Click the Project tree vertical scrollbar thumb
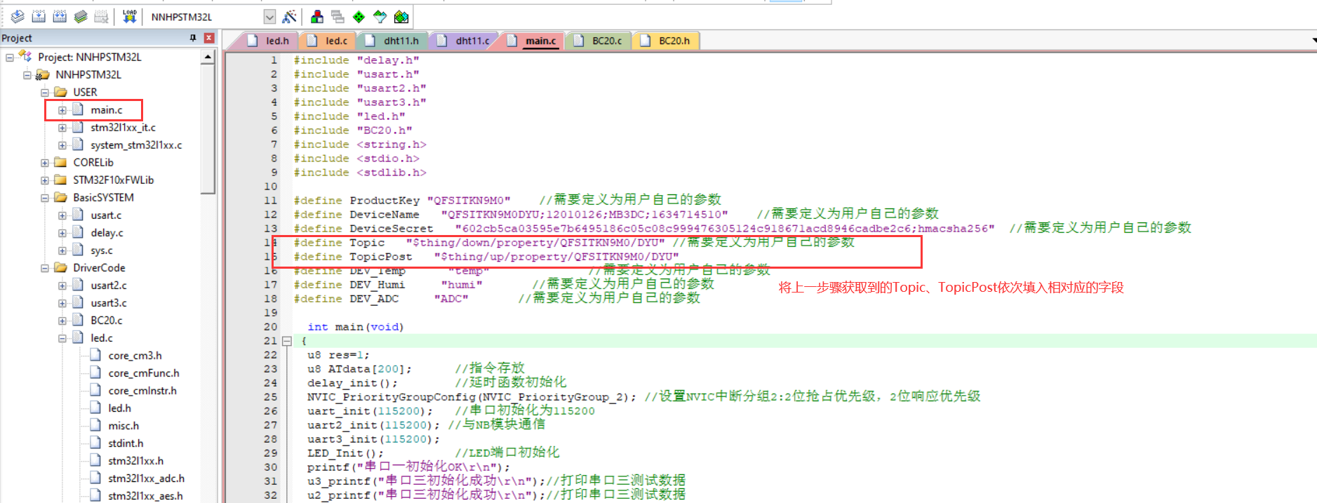Image resolution: width=1317 pixels, height=503 pixels. (x=208, y=129)
